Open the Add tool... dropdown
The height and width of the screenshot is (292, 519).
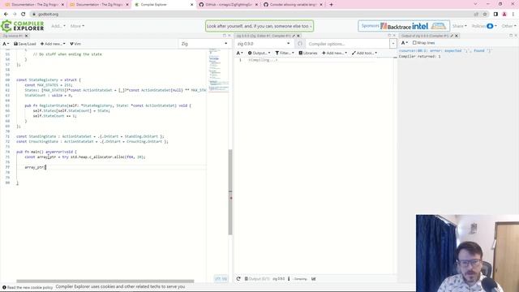point(364,53)
